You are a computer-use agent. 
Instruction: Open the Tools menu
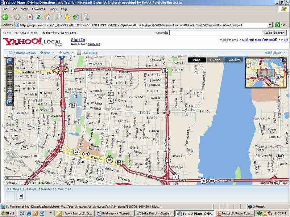(x=53, y=9)
